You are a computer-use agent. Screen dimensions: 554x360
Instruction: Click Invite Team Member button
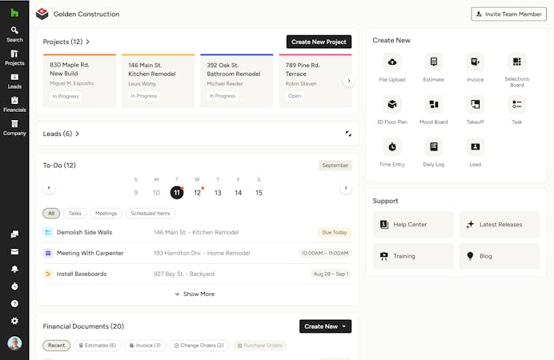coord(509,14)
